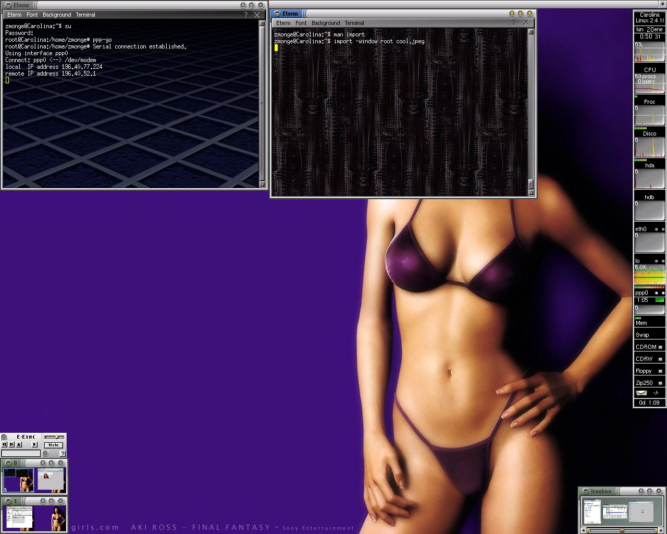Open the Terminal menu in the left Eterm

click(85, 15)
